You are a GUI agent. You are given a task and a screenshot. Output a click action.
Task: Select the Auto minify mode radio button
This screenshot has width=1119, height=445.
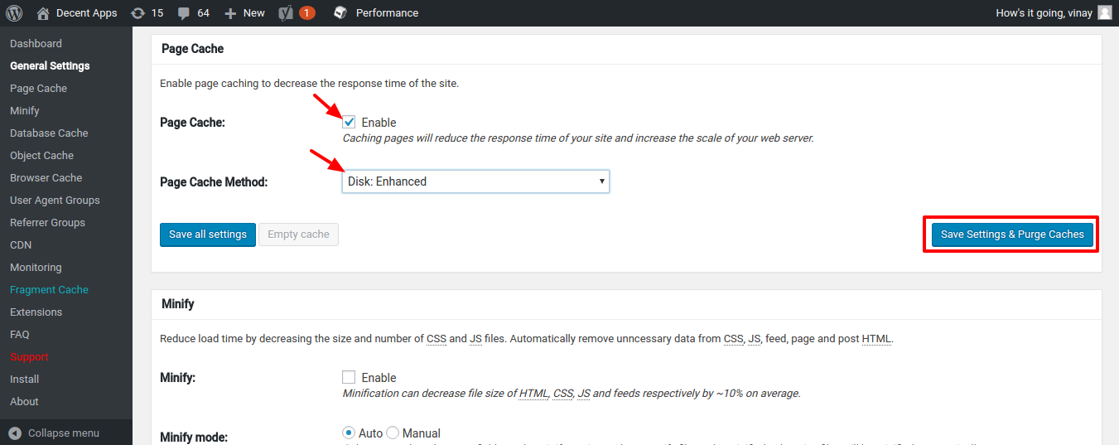(349, 433)
